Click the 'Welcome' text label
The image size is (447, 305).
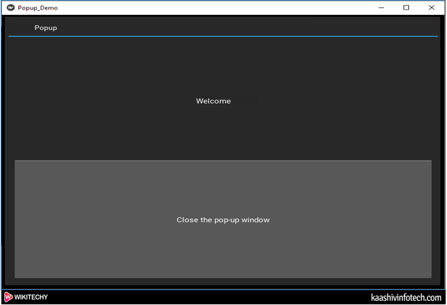pos(213,101)
